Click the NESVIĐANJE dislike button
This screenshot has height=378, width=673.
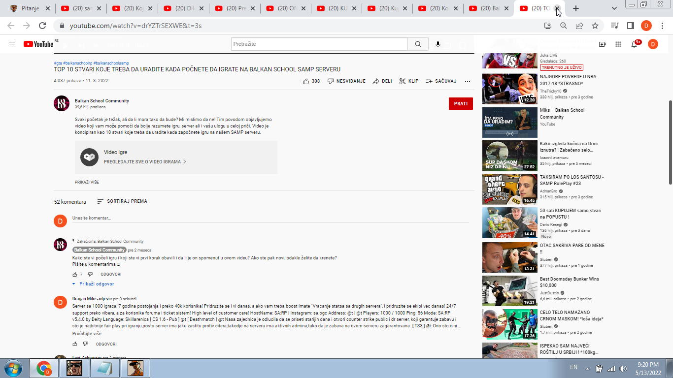(346, 81)
